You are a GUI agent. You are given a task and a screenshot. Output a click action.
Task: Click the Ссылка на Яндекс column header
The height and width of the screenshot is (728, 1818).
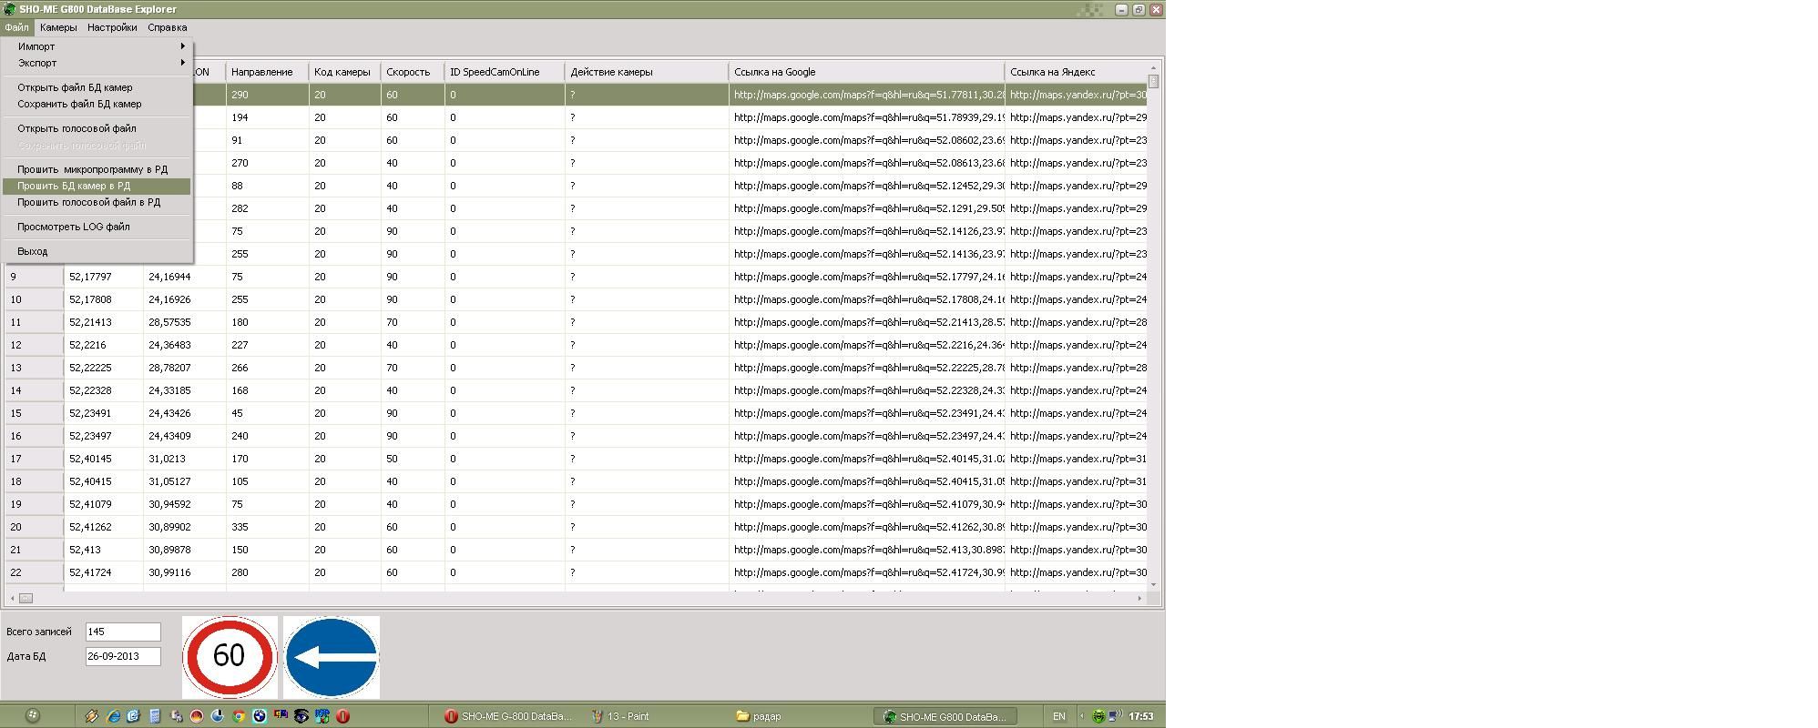coord(1076,72)
